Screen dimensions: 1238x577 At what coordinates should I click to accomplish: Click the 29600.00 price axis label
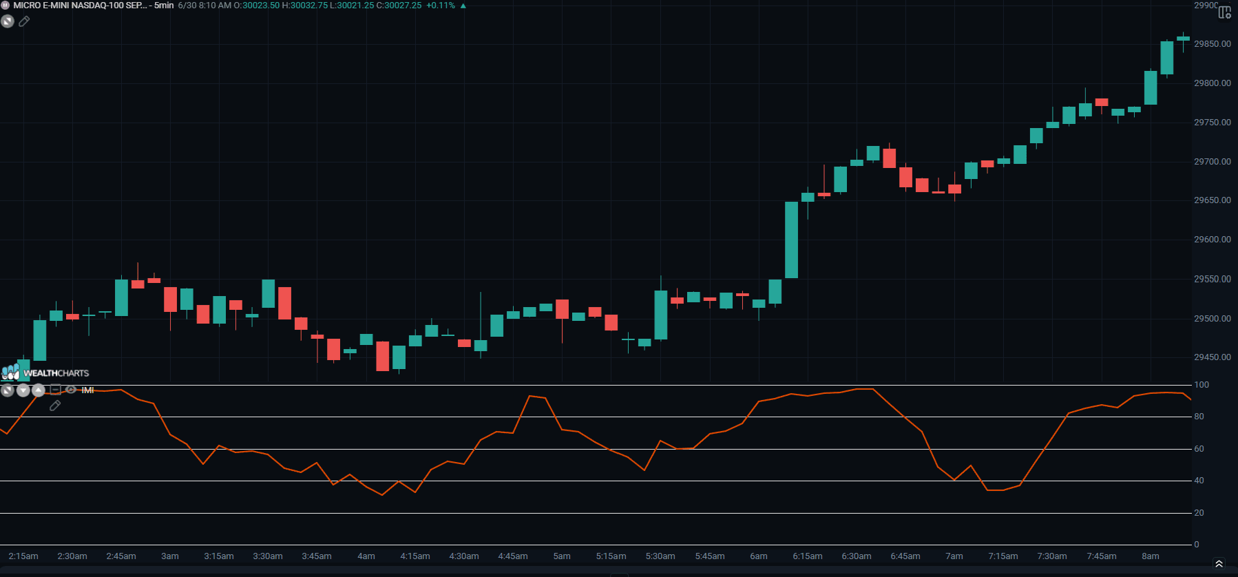pyautogui.click(x=1212, y=240)
